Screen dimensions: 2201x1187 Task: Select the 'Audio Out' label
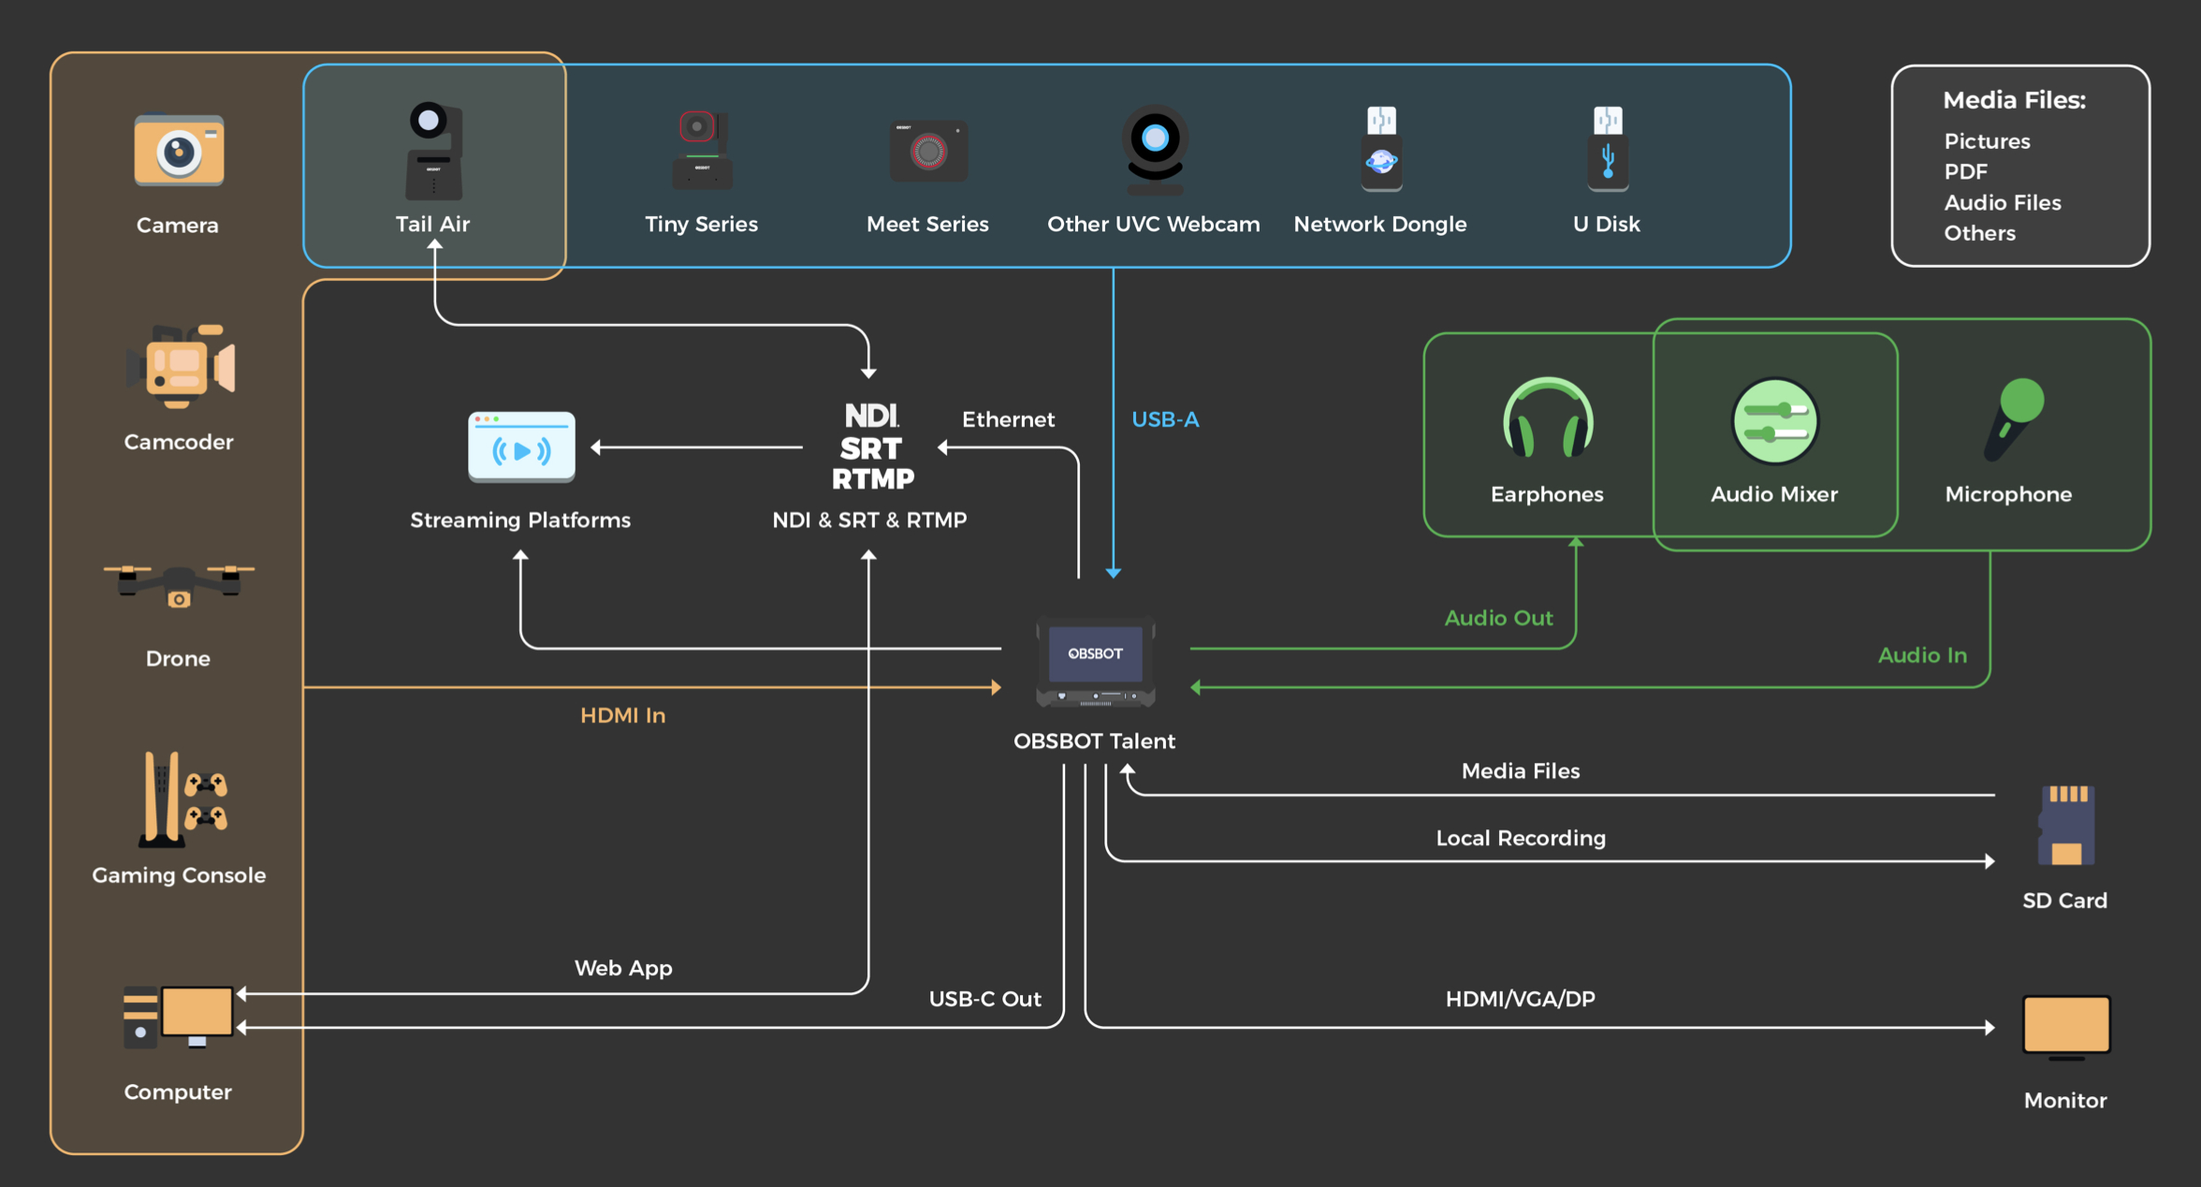(x=1498, y=618)
